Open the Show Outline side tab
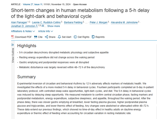This screenshot has width=157, height=119. [x=13, y=55]
